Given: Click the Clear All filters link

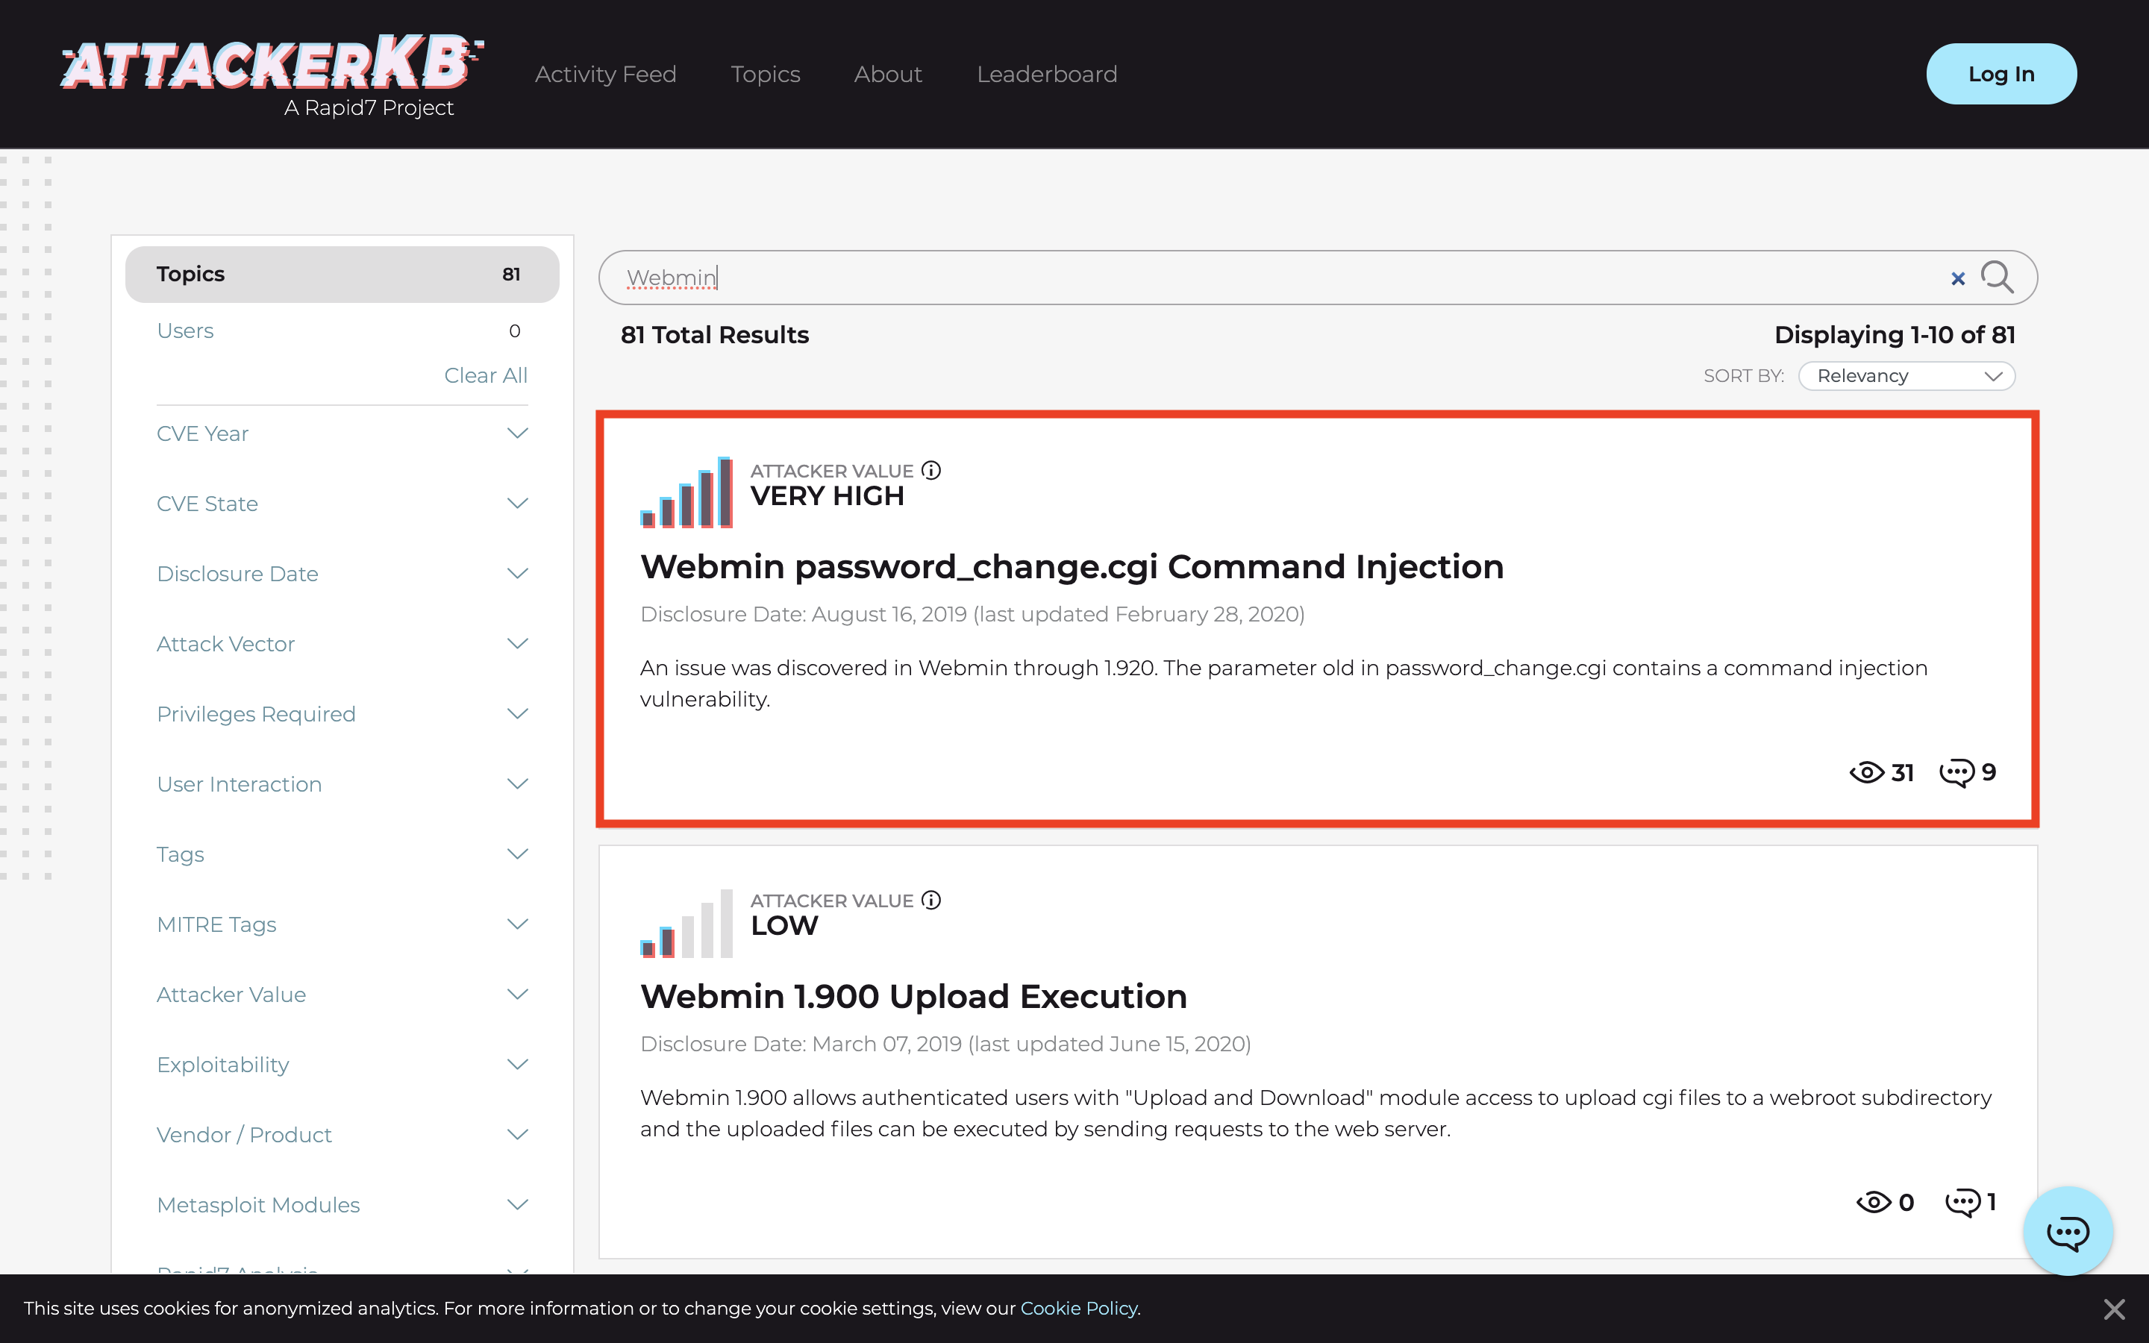Looking at the screenshot, I should (x=485, y=376).
